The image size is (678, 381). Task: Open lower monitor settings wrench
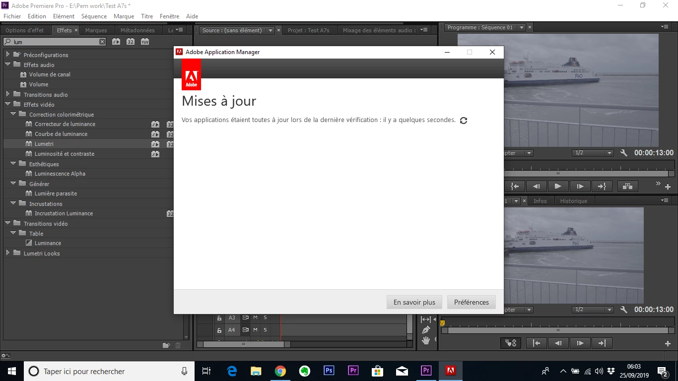pos(624,310)
